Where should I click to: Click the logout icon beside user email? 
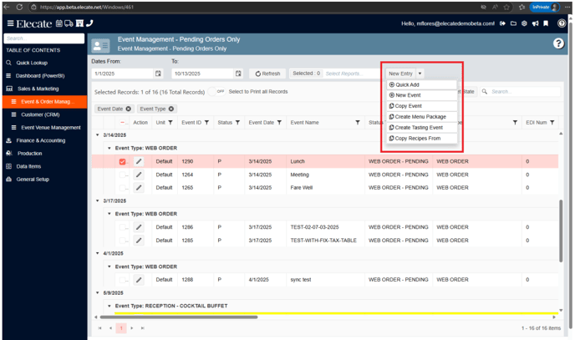502,23
